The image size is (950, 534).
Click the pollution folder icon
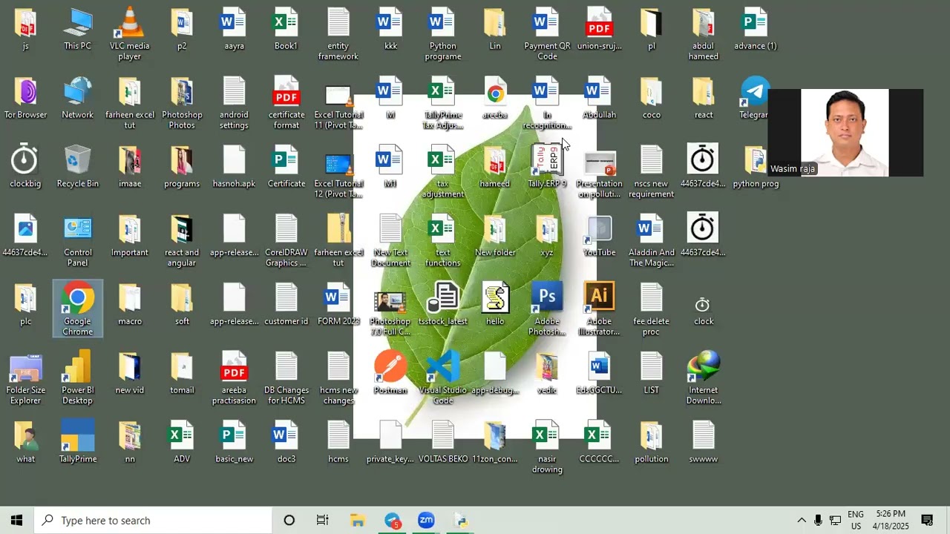pyautogui.click(x=651, y=442)
